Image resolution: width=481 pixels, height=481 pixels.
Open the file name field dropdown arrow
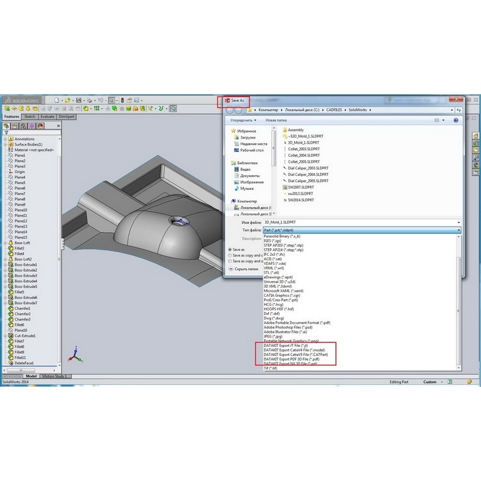pyautogui.click(x=459, y=223)
